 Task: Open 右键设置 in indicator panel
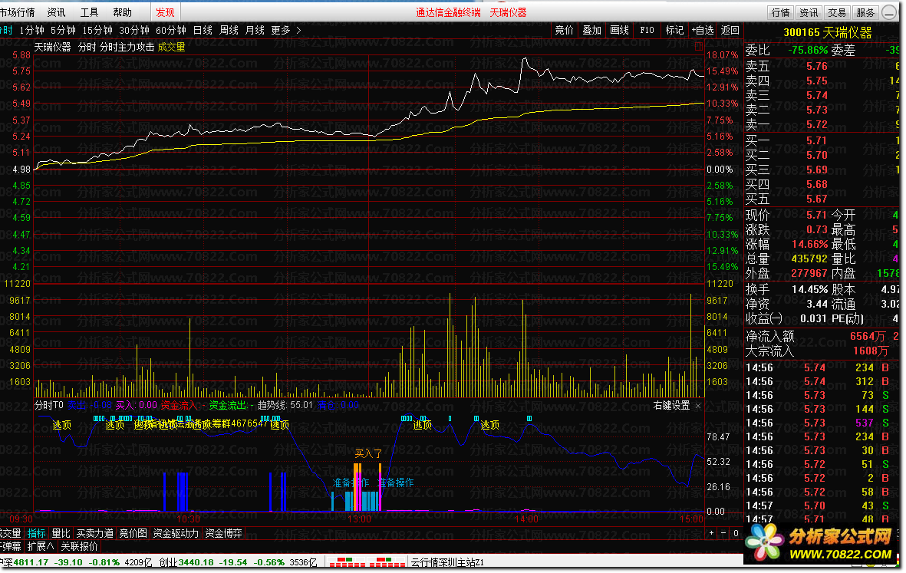tap(671, 406)
